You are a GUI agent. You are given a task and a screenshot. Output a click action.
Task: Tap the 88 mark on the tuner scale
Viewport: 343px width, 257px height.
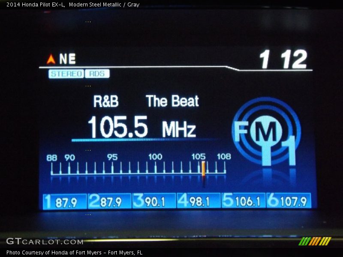point(52,158)
